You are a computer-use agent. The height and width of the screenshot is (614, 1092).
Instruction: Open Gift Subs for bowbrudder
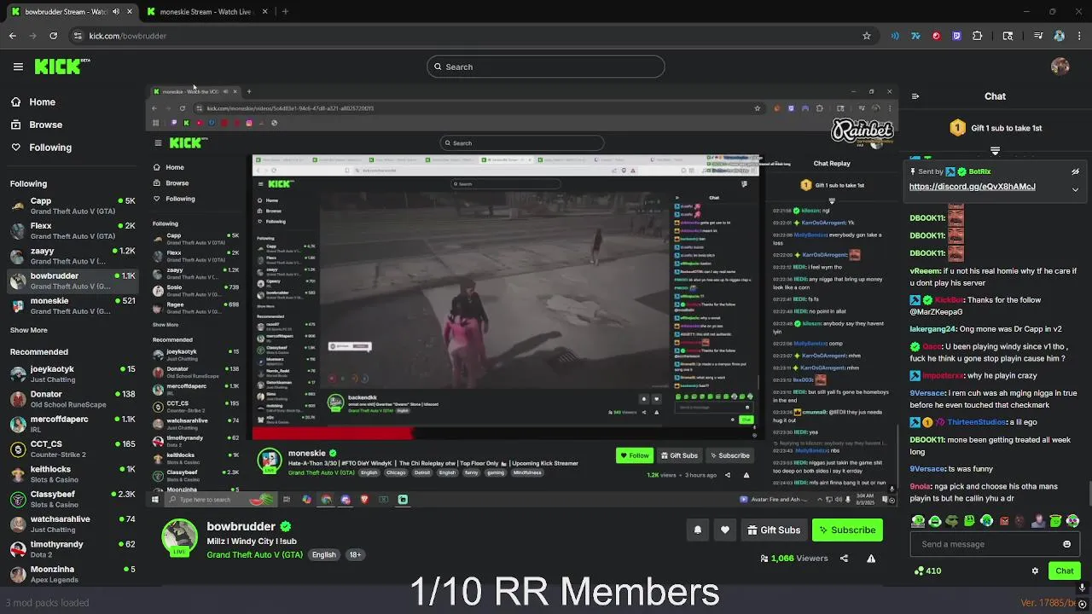pyautogui.click(x=774, y=530)
